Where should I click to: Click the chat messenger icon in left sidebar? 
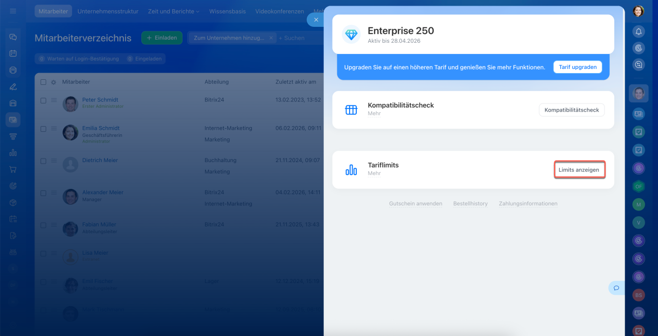13,37
